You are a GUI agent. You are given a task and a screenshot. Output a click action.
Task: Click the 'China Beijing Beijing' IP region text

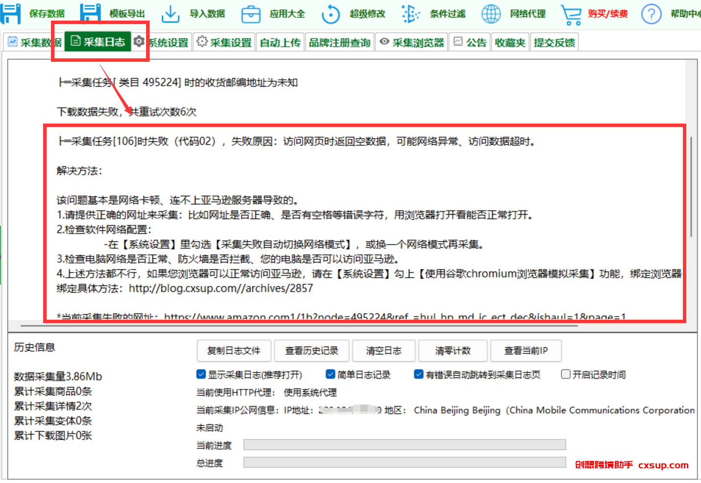click(x=457, y=410)
